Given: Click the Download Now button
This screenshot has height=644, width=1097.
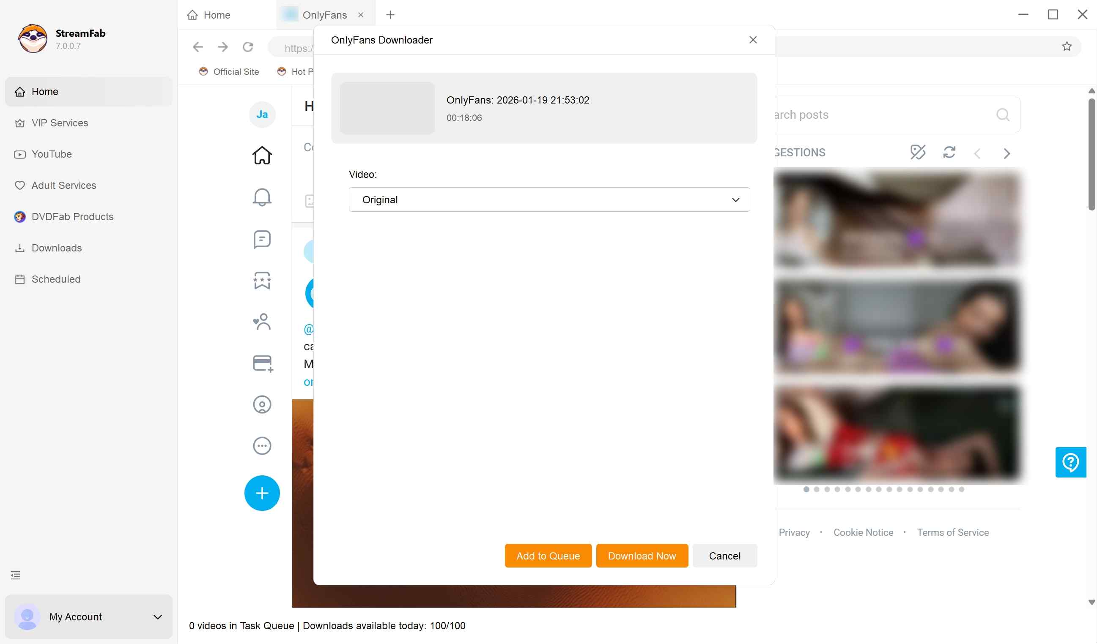Looking at the screenshot, I should click(x=642, y=556).
